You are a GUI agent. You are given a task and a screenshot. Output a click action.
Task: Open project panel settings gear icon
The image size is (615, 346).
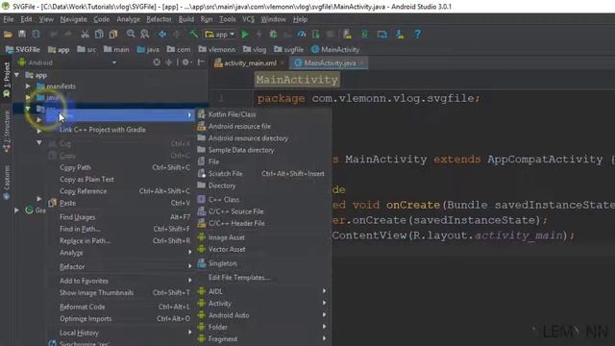click(x=185, y=62)
